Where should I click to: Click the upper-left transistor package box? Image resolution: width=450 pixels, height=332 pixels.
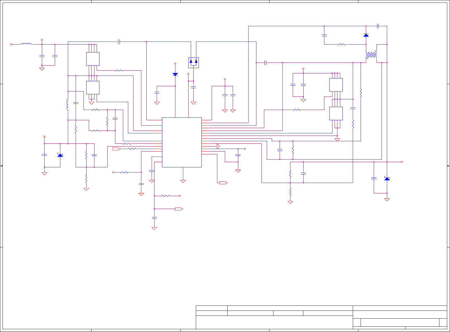93,59
